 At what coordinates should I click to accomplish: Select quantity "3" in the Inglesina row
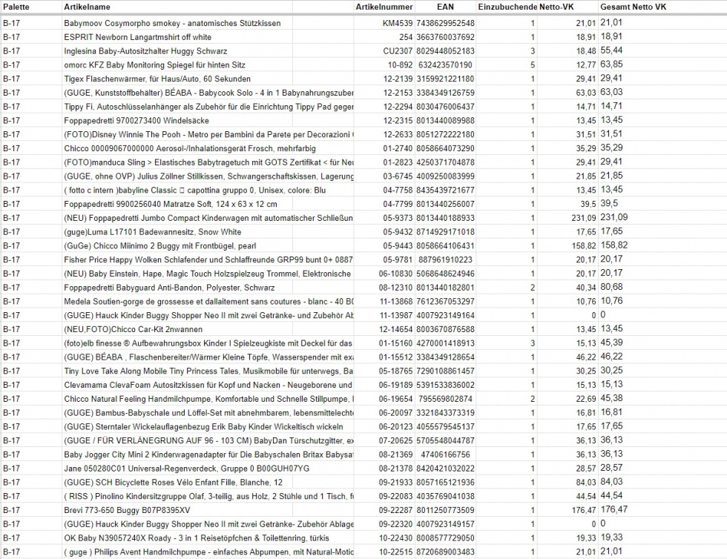pyautogui.click(x=533, y=51)
